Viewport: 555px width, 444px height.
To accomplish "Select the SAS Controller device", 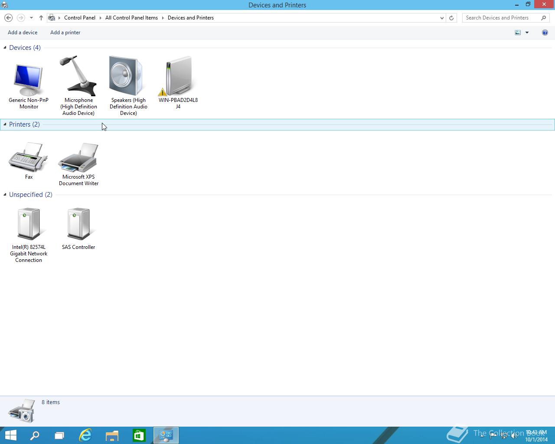I will click(78, 229).
